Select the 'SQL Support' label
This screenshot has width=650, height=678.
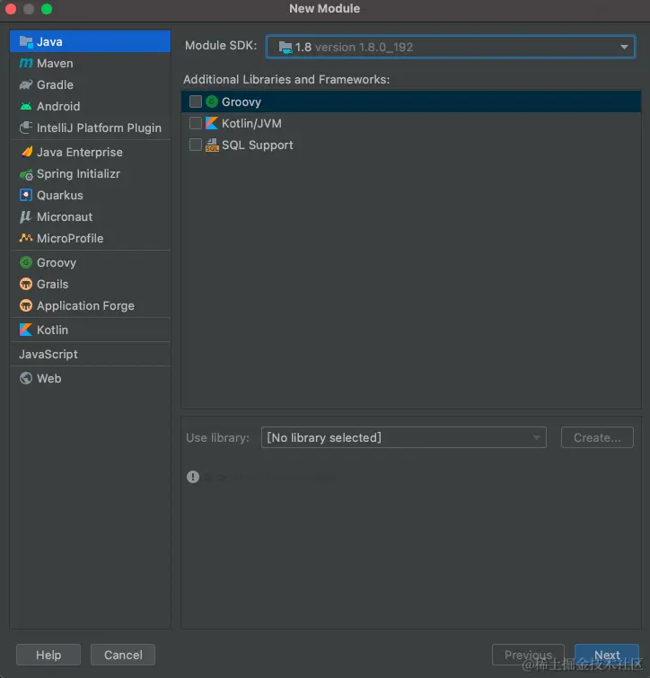pyautogui.click(x=257, y=145)
